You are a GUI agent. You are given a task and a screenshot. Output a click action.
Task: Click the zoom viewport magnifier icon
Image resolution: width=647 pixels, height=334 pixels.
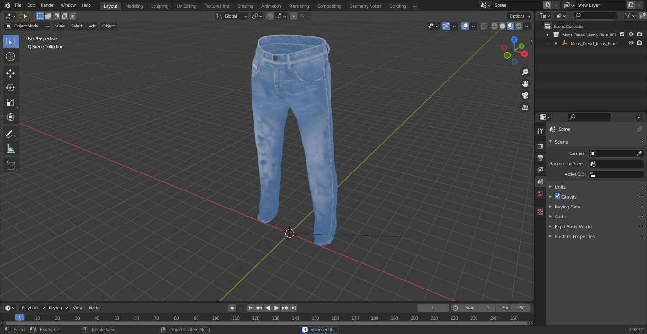tap(525, 72)
